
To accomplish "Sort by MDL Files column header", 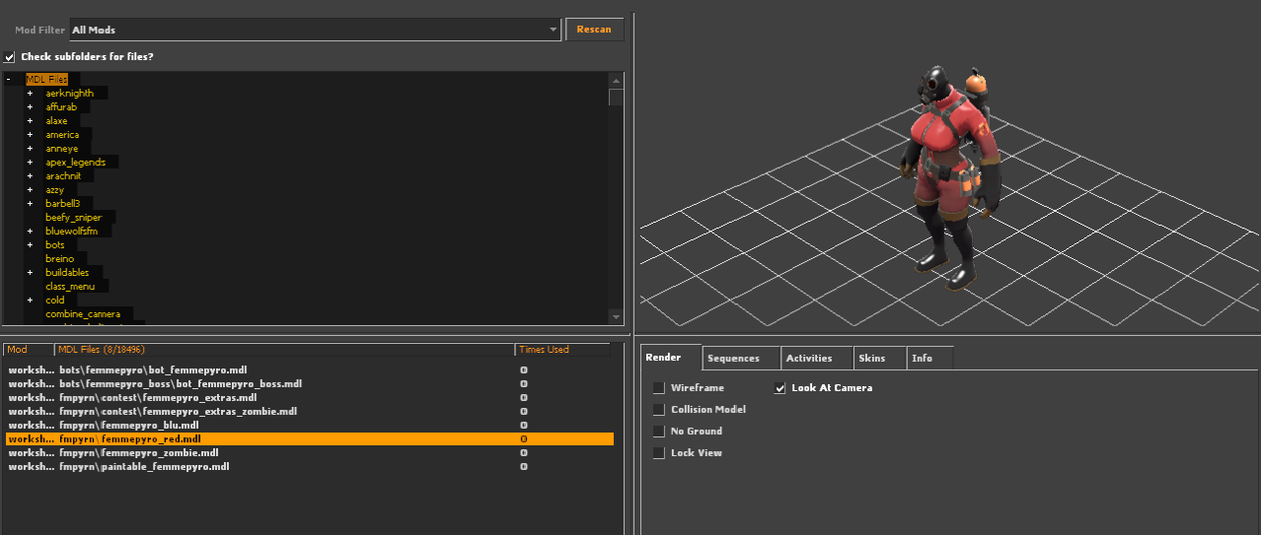I will tap(284, 350).
